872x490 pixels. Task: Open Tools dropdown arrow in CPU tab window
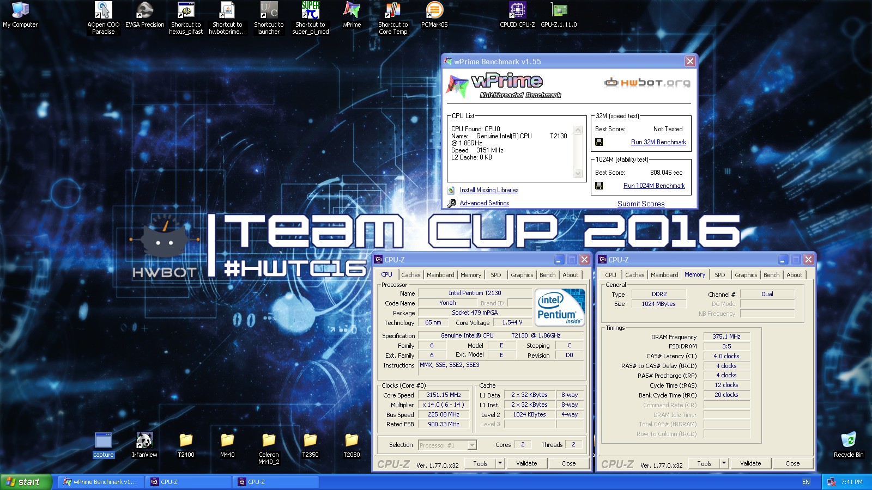[500, 463]
